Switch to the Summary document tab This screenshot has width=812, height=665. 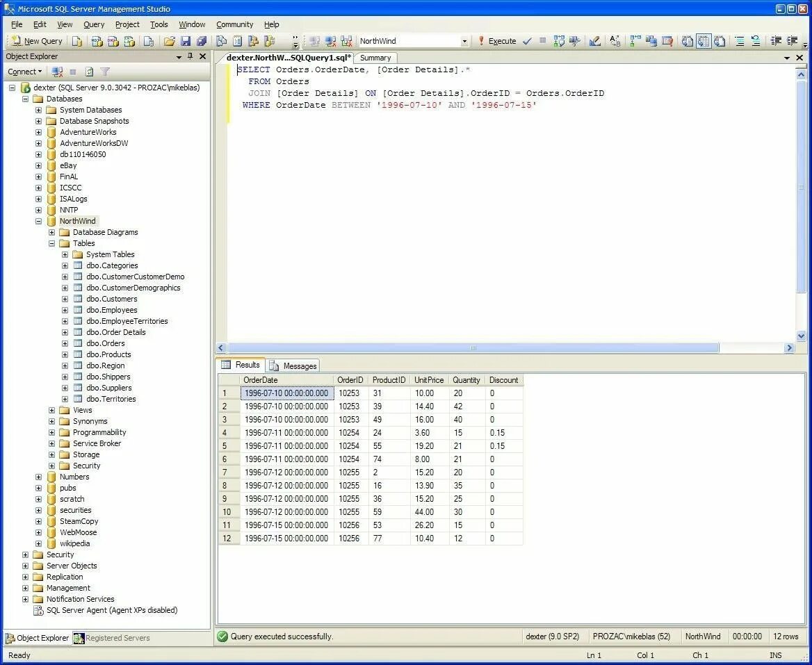click(x=375, y=58)
